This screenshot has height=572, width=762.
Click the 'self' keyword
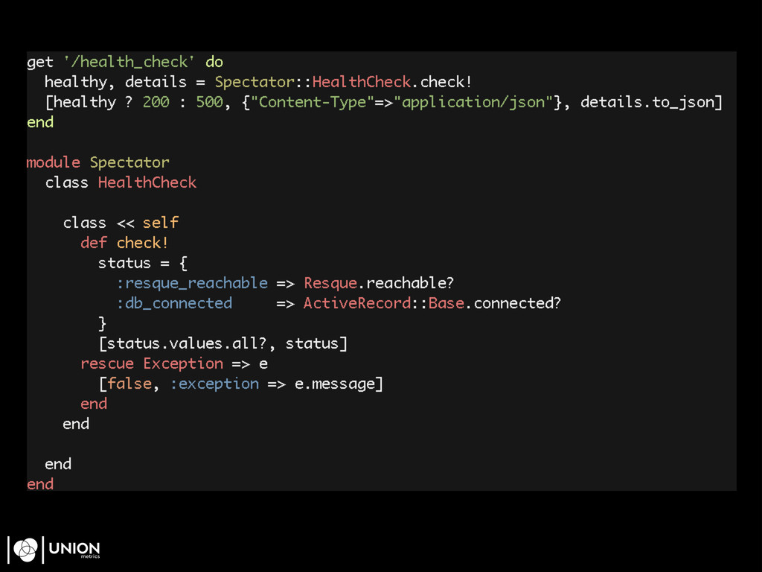tap(161, 223)
